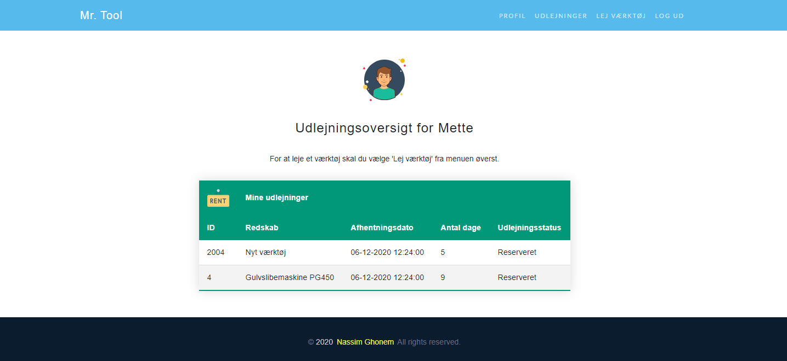Click the Mine udlejninger table title
The height and width of the screenshot is (361, 787).
click(277, 197)
